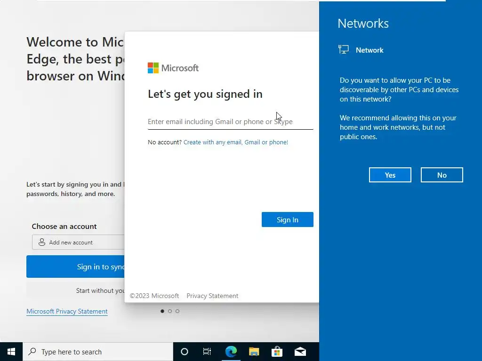
Task: Select the second page indicator dot
Action: [x=169, y=311]
